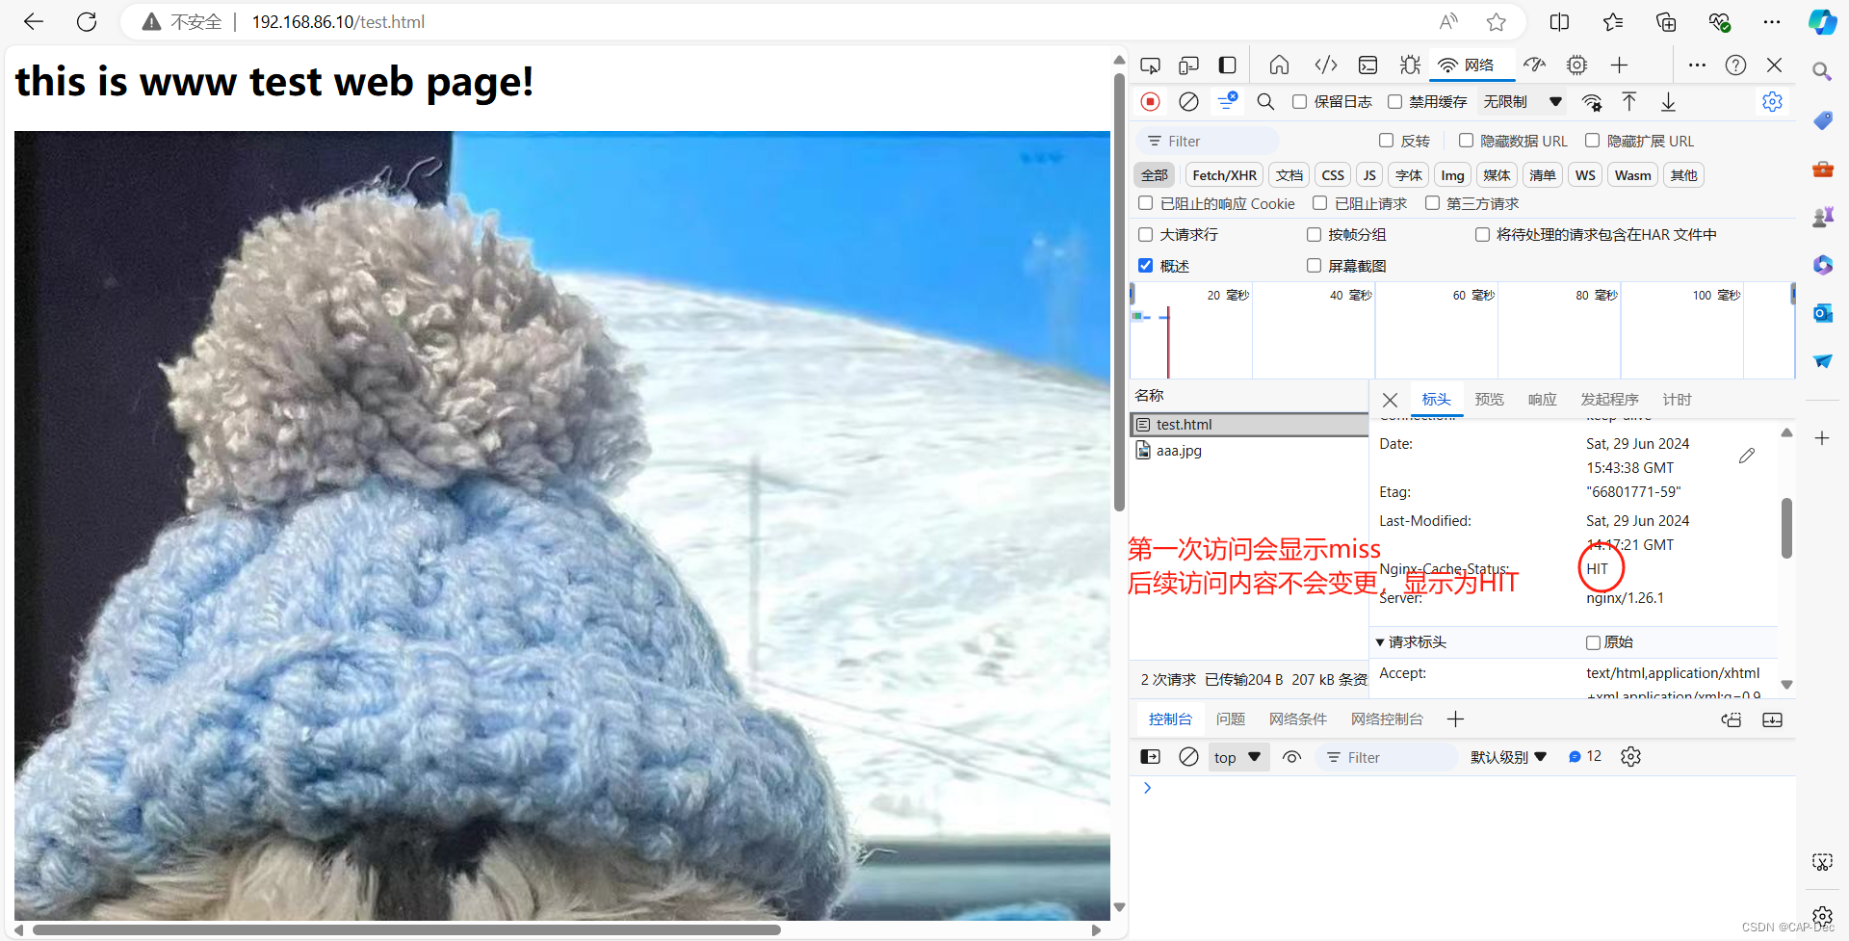This screenshot has width=1849, height=941.
Task: Open network conditions wifi-gear icon
Action: pyautogui.click(x=1592, y=102)
